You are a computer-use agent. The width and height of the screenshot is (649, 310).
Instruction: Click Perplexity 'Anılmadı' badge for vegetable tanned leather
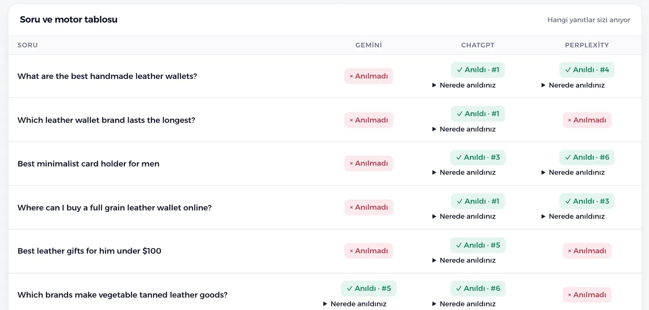(587, 295)
